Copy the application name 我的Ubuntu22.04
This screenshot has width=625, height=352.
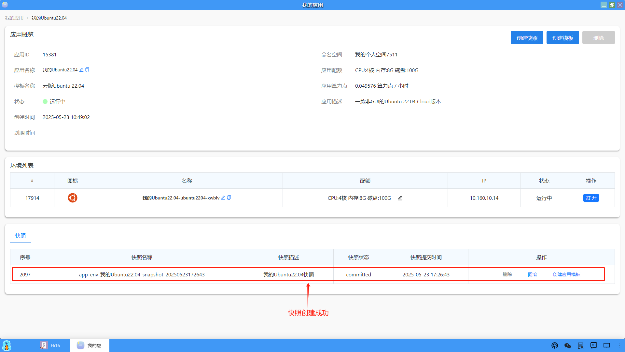pyautogui.click(x=87, y=70)
